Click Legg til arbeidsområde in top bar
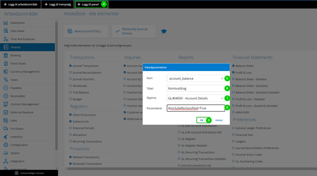The height and width of the screenshot is (176, 317). pyautogui.click(x=21, y=4)
